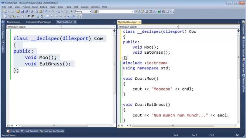This screenshot has width=246, height=138.
Task: Click the Start Debugging play icon
Action: pyautogui.click(x=71, y=11)
